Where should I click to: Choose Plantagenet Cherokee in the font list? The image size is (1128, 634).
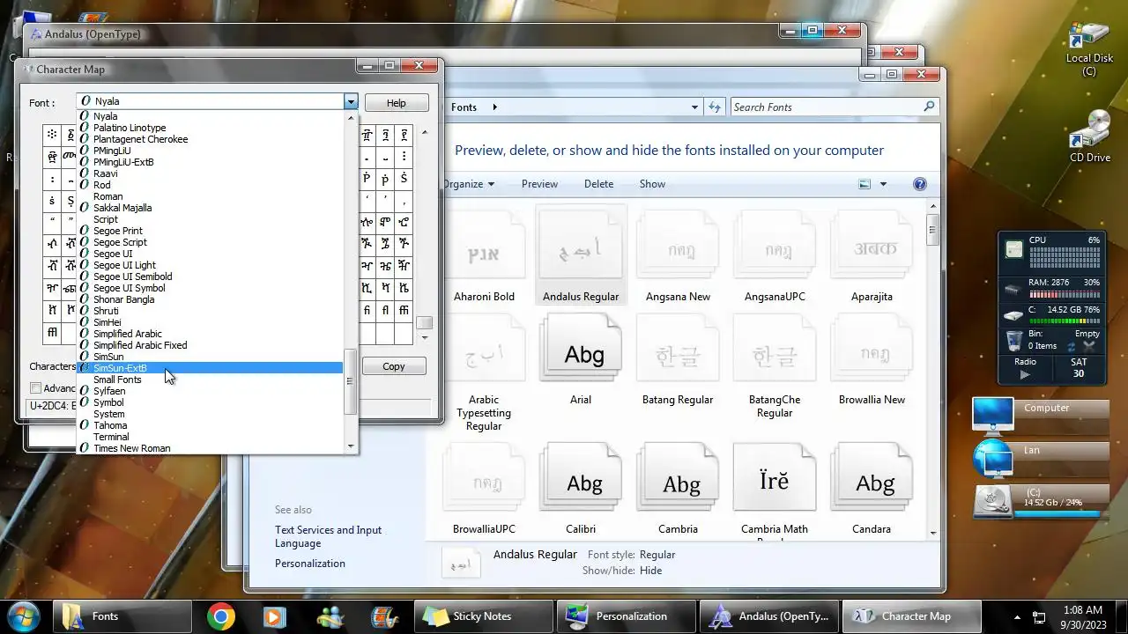[210, 139]
